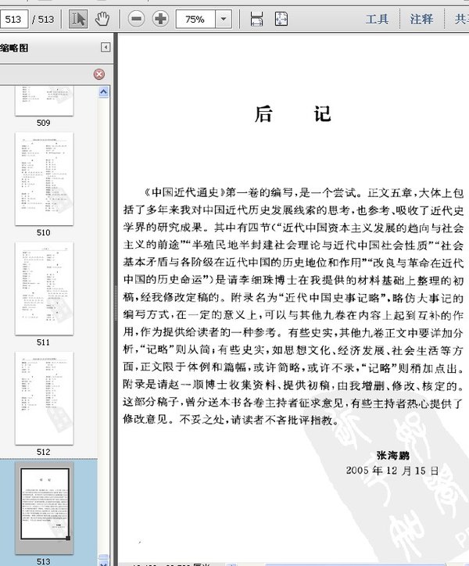Select page 509 thumbnail
This screenshot has width=469, height=566.
(44, 102)
